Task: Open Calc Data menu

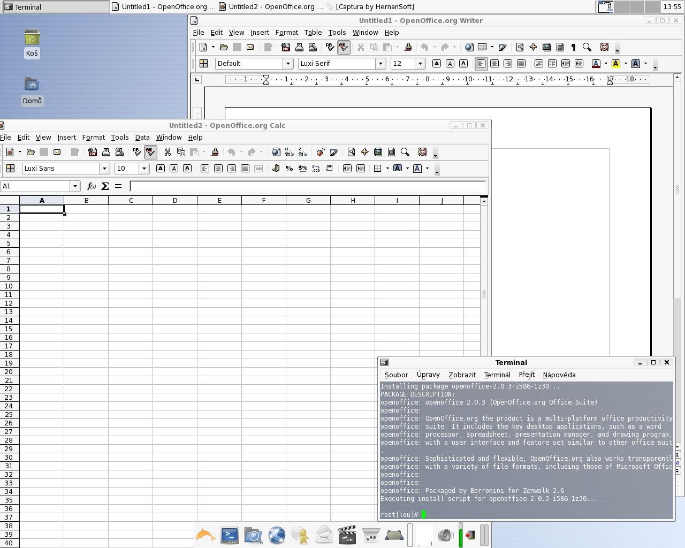Action: (x=142, y=137)
